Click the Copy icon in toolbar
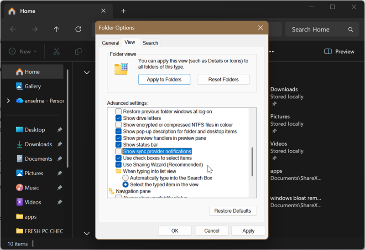 [x=78, y=51]
